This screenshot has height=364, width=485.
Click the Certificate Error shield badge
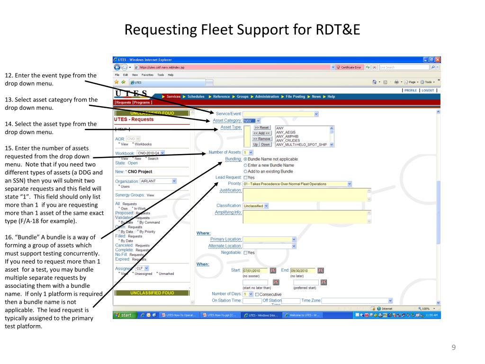click(x=349, y=67)
